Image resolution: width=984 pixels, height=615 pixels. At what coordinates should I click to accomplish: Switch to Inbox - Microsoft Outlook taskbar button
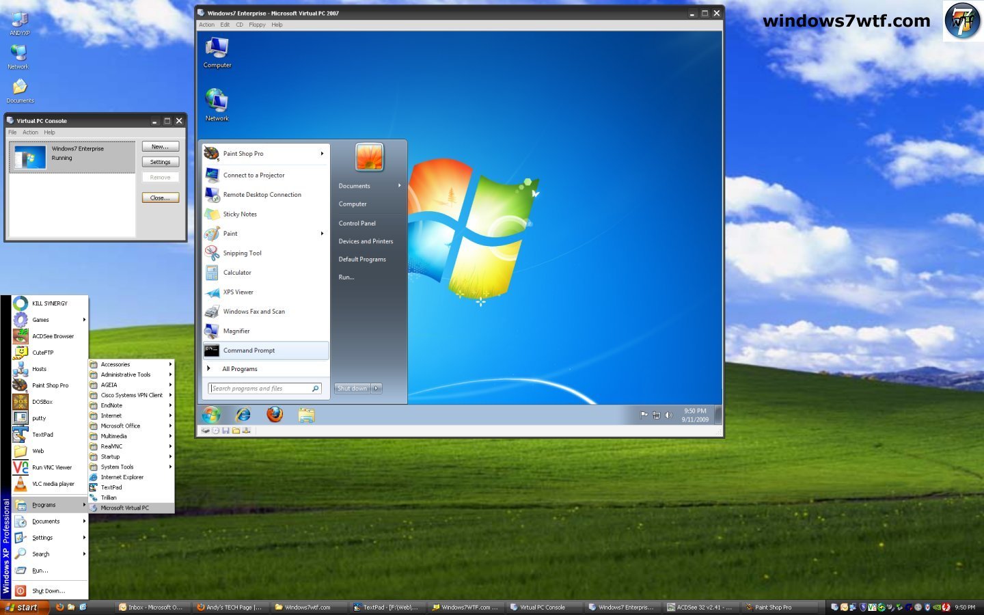pyautogui.click(x=152, y=607)
